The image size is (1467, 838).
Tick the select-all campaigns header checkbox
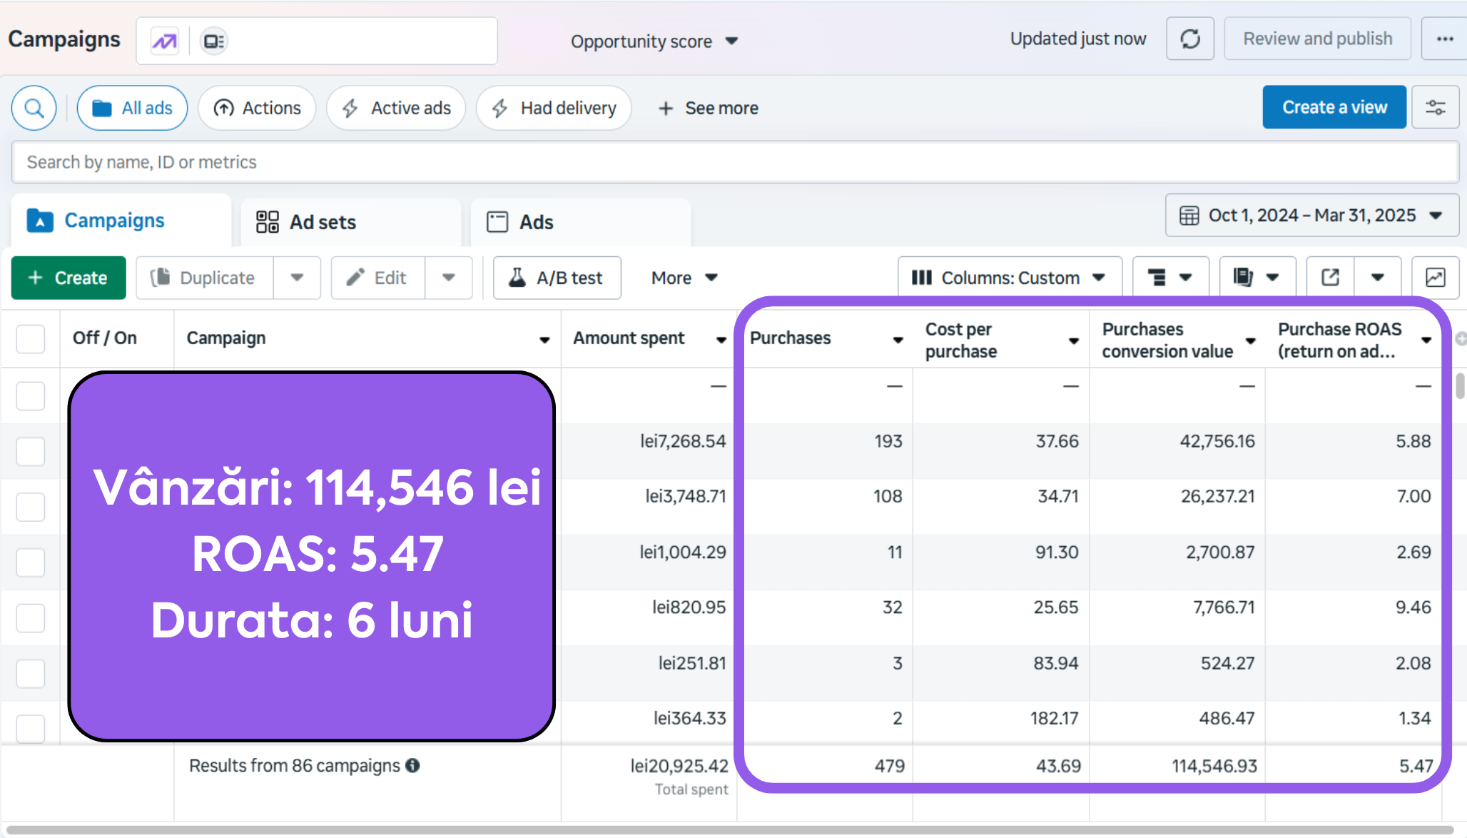(x=31, y=339)
